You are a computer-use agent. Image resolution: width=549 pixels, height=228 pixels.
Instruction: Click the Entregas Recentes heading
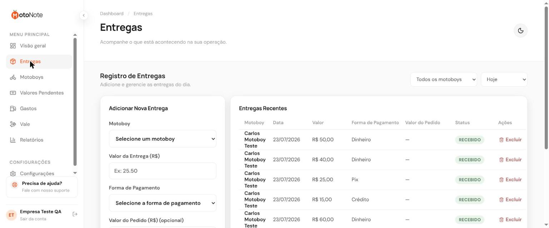pyautogui.click(x=263, y=108)
